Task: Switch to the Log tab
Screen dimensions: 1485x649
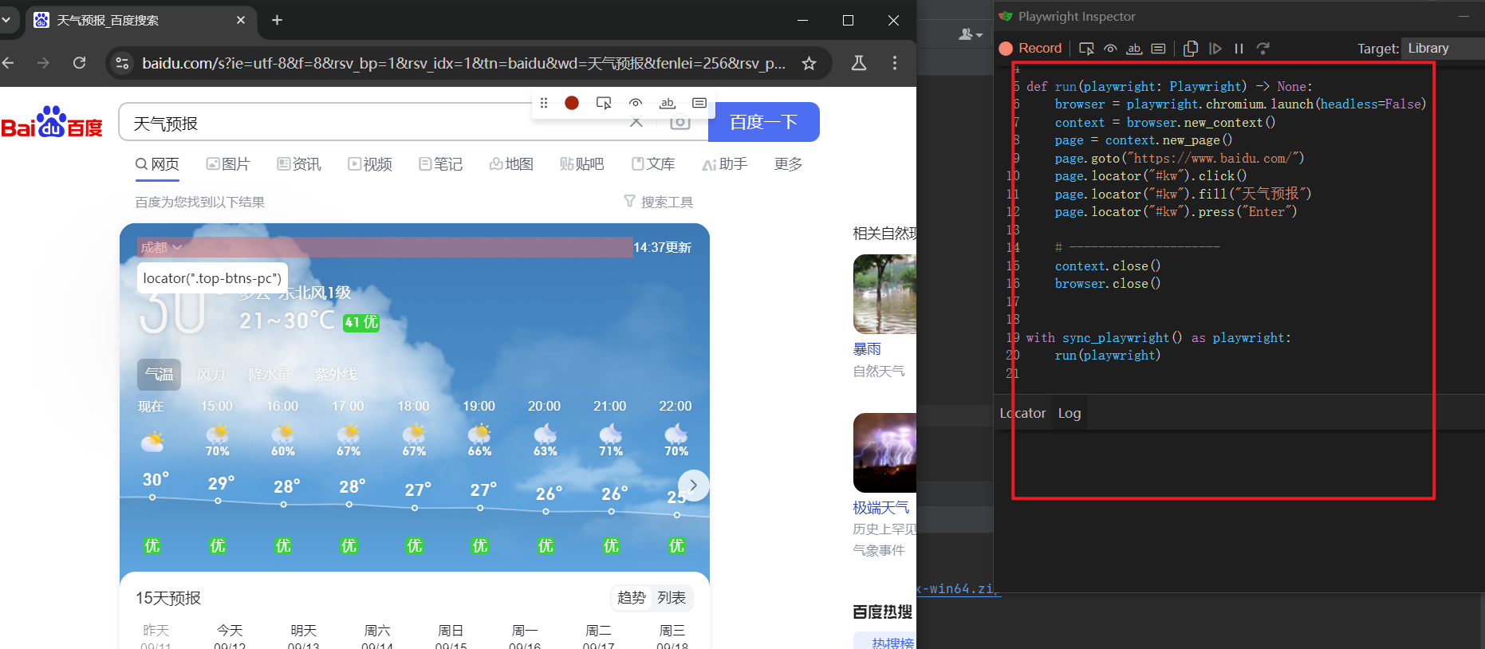Action: 1069,413
